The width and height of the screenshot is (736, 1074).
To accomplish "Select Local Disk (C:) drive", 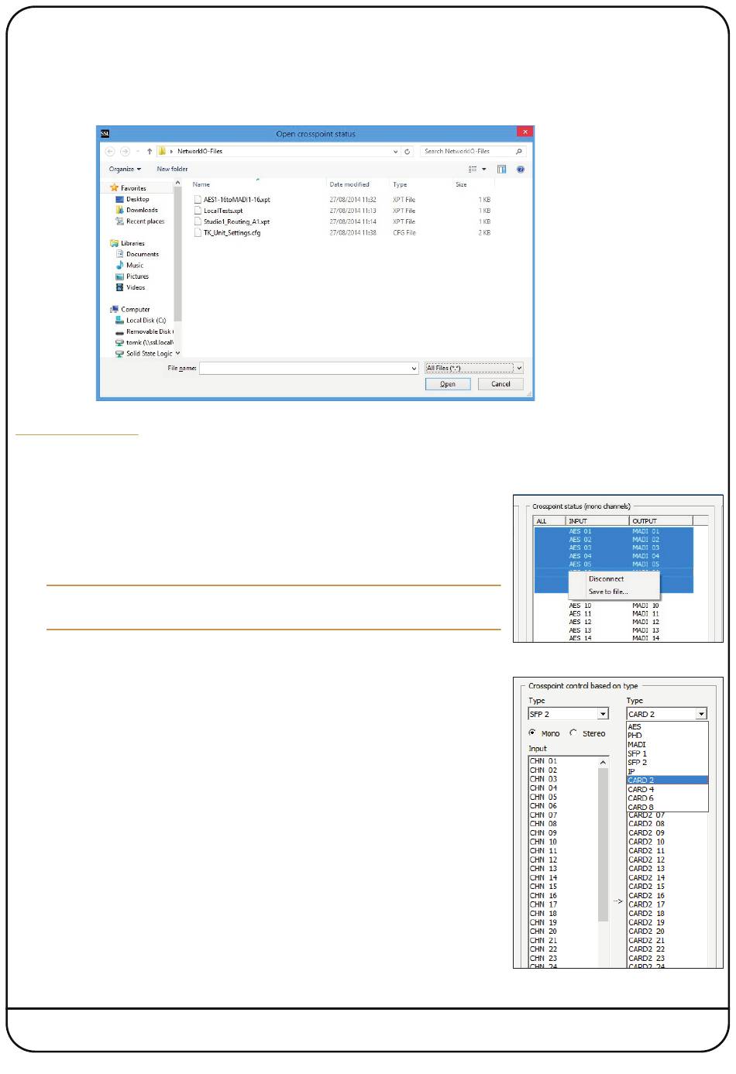I will coord(145,321).
